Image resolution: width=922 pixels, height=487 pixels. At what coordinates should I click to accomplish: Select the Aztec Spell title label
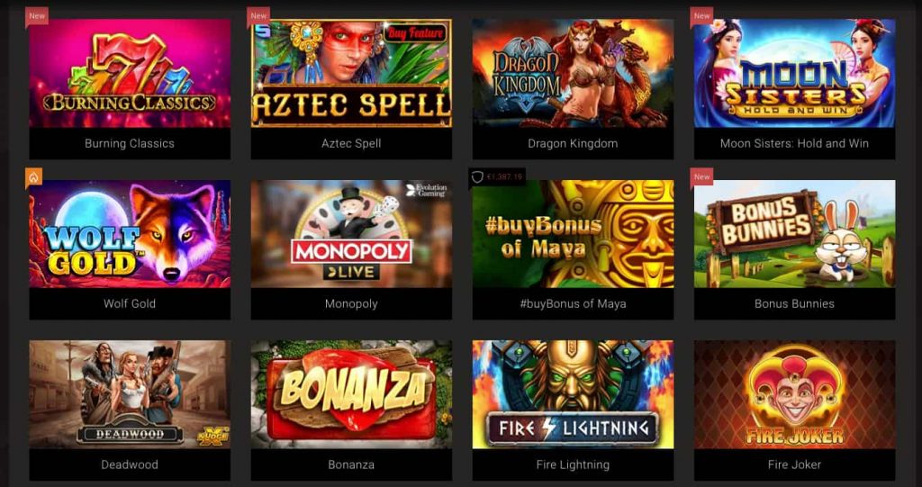351,143
